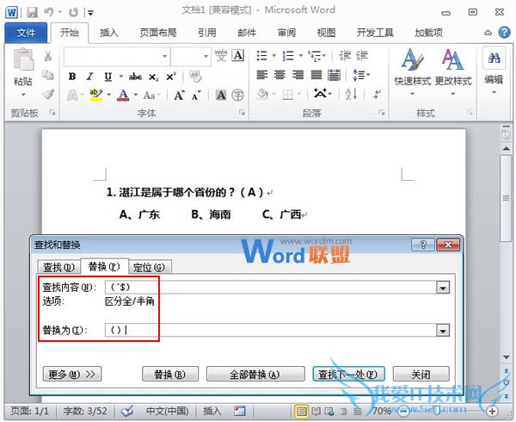Toggle superscript formatting
Viewport: 516px width, 422px height.
(170, 77)
